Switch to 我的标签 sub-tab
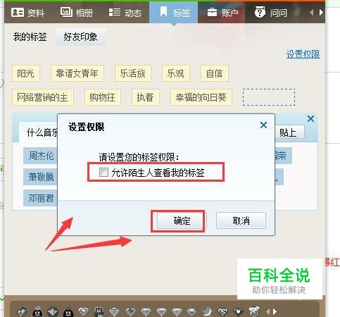Screen dimensions: 340x317 click(x=30, y=37)
